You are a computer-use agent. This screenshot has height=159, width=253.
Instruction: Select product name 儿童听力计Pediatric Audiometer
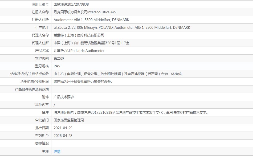tap(79, 51)
